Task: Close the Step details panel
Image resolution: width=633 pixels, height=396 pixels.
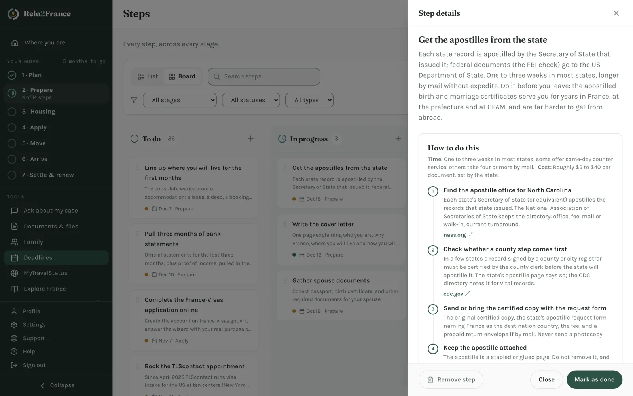Action: 616,13
